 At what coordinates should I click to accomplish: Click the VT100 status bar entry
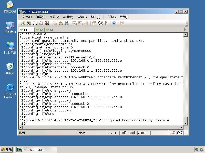[143, 133]
